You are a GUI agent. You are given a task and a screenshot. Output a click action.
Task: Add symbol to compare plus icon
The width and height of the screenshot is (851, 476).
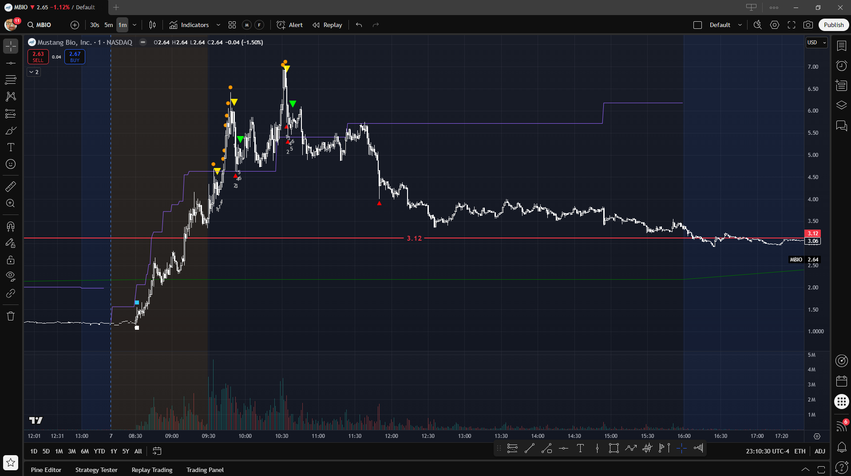click(x=75, y=25)
